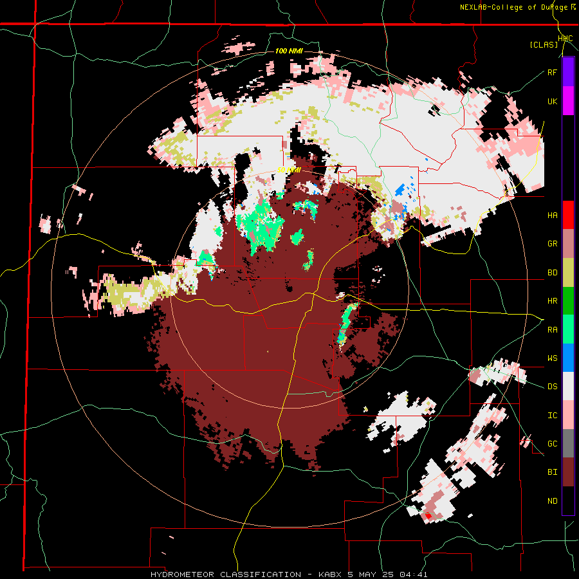Click the RA legend label
The image size is (579, 579).
pos(552,330)
